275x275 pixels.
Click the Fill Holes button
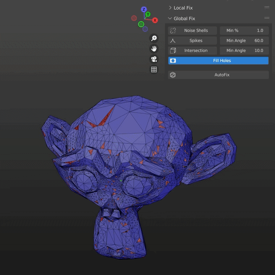[x=218, y=60]
